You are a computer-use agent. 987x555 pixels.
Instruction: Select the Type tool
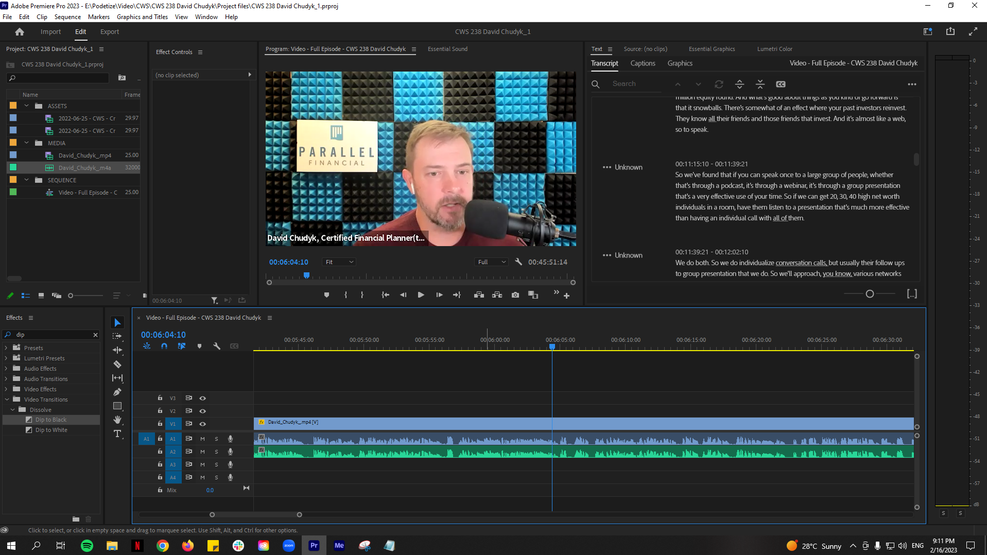pos(117,433)
